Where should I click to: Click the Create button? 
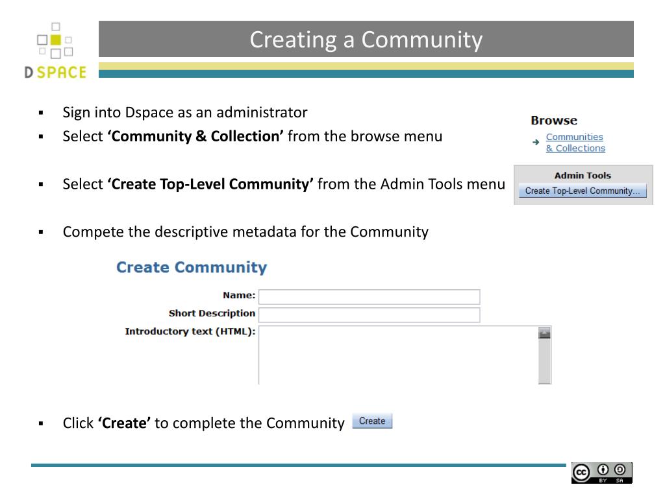pos(372,421)
